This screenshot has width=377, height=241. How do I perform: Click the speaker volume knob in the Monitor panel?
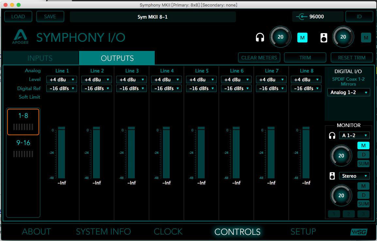tap(341, 196)
